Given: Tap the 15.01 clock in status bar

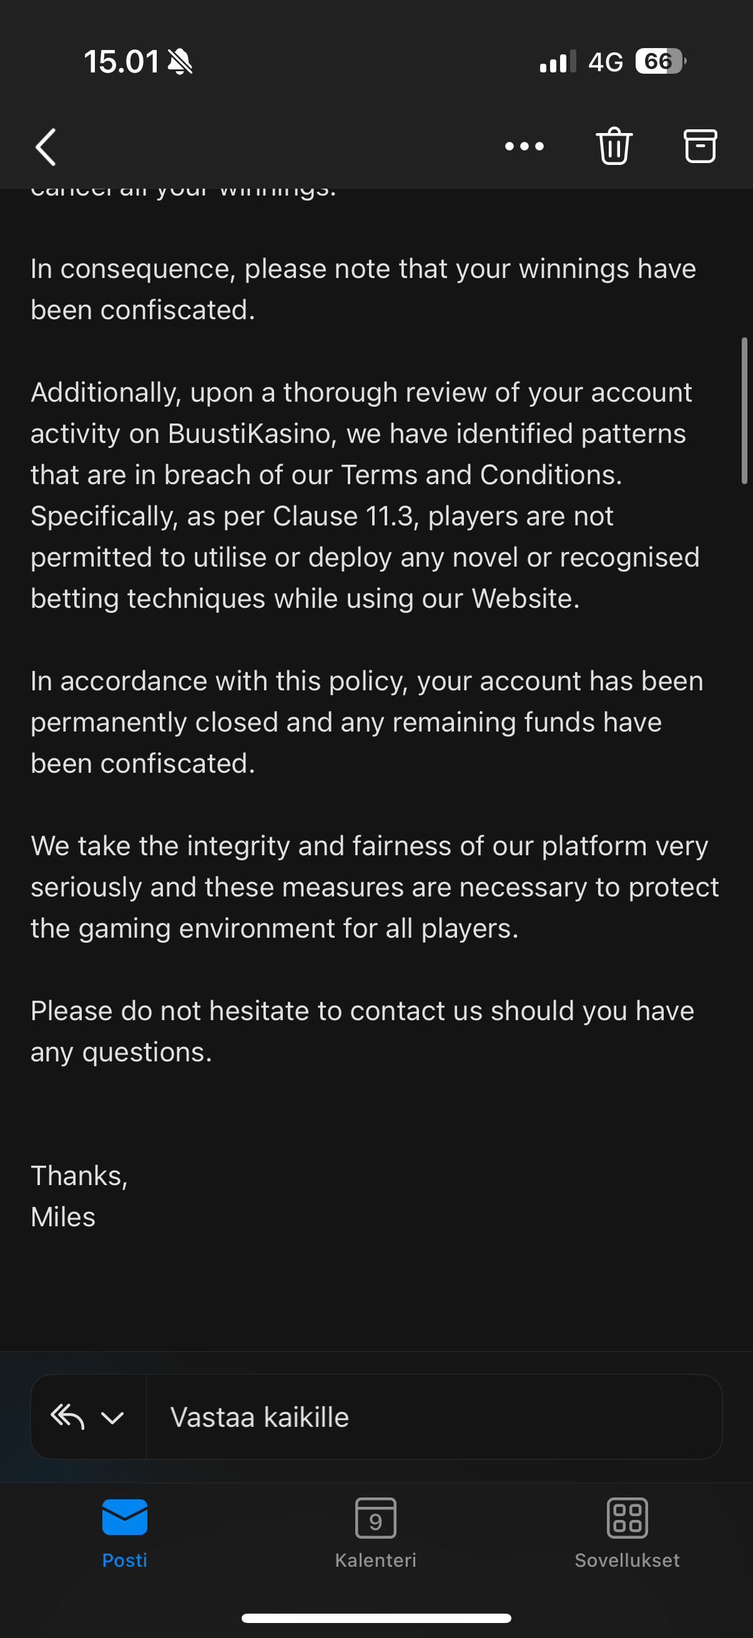Looking at the screenshot, I should click(x=121, y=62).
